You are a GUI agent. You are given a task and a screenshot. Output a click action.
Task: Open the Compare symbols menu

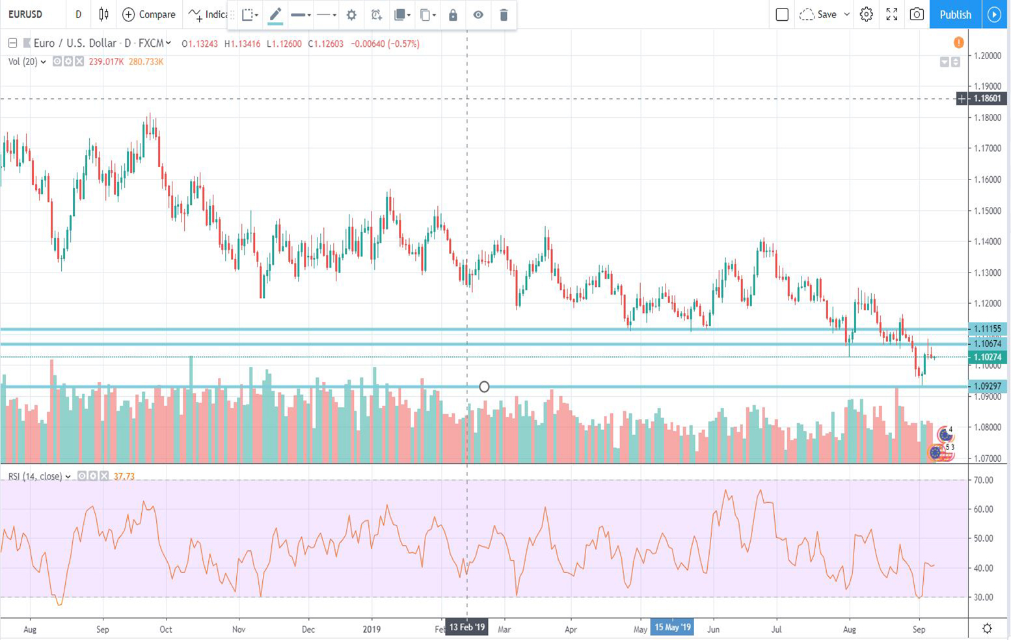point(149,14)
